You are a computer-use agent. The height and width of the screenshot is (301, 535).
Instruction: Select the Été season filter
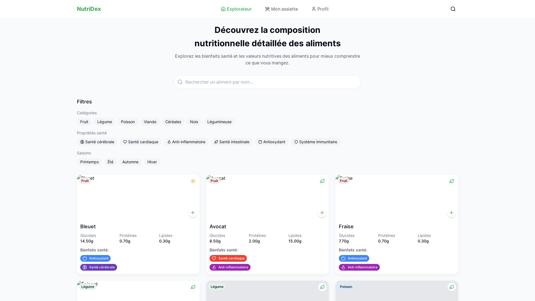(x=110, y=162)
